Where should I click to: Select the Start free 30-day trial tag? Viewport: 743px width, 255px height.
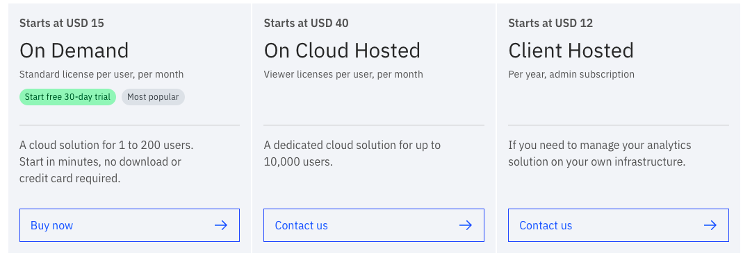click(67, 97)
